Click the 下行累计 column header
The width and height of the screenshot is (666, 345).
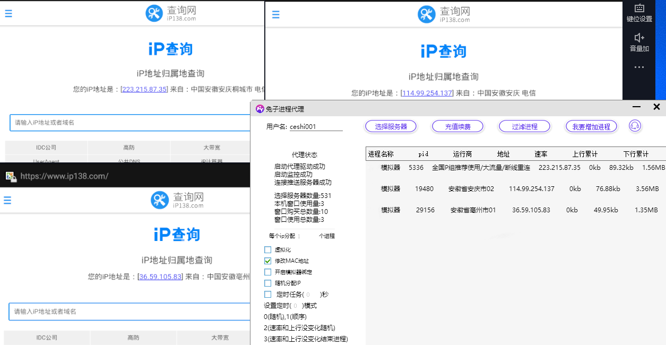636,154
